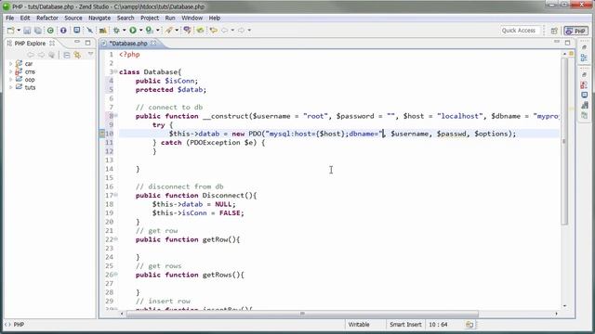Click the blue info circle toolbar icon

[x=63, y=31]
